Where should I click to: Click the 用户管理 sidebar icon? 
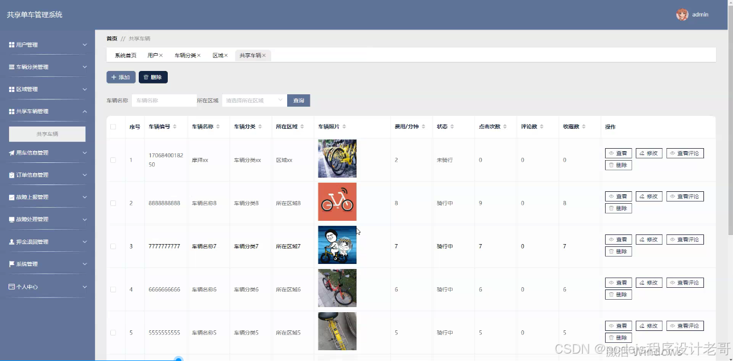click(x=11, y=45)
